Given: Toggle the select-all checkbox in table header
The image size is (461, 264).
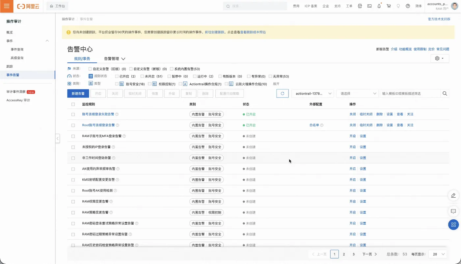Looking at the screenshot, I should (x=73, y=104).
